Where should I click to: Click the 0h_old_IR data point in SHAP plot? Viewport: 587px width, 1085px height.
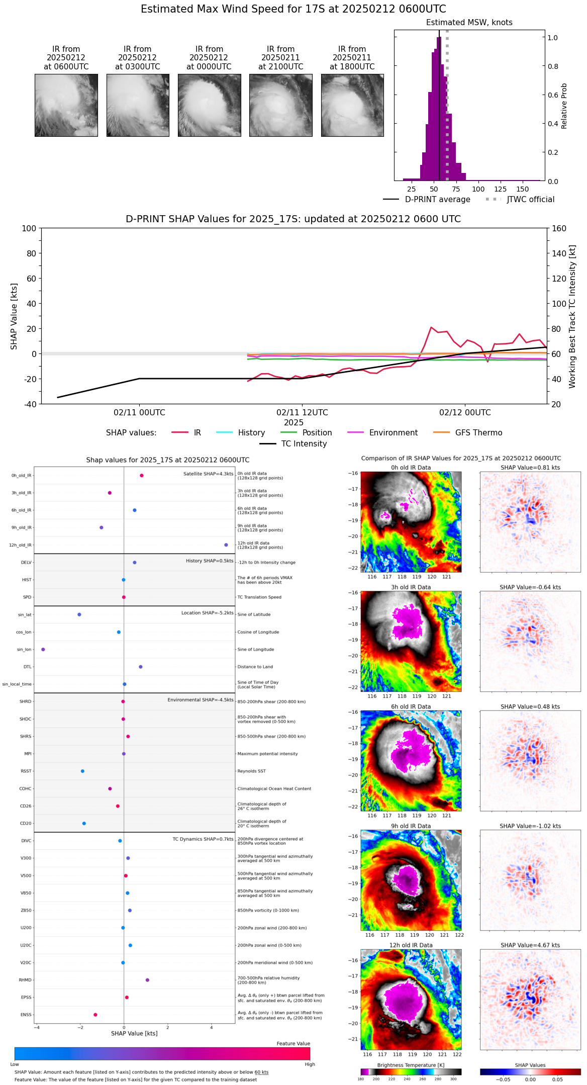click(x=142, y=475)
